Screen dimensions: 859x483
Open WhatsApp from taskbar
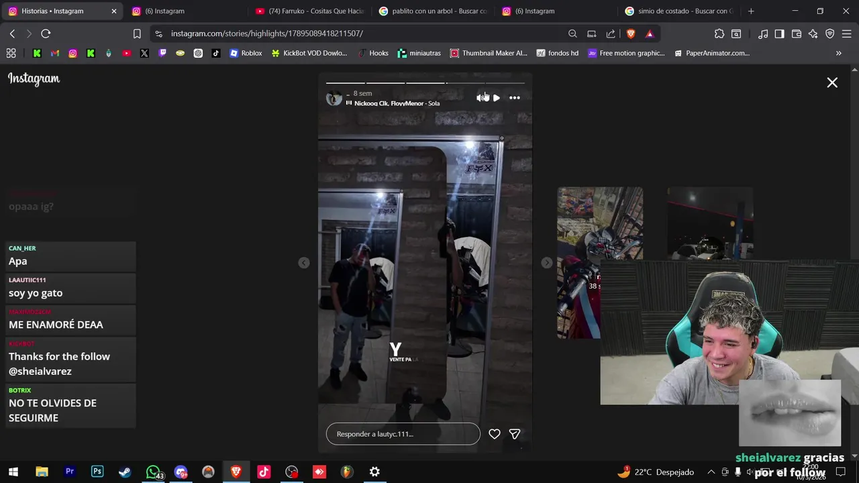click(153, 472)
